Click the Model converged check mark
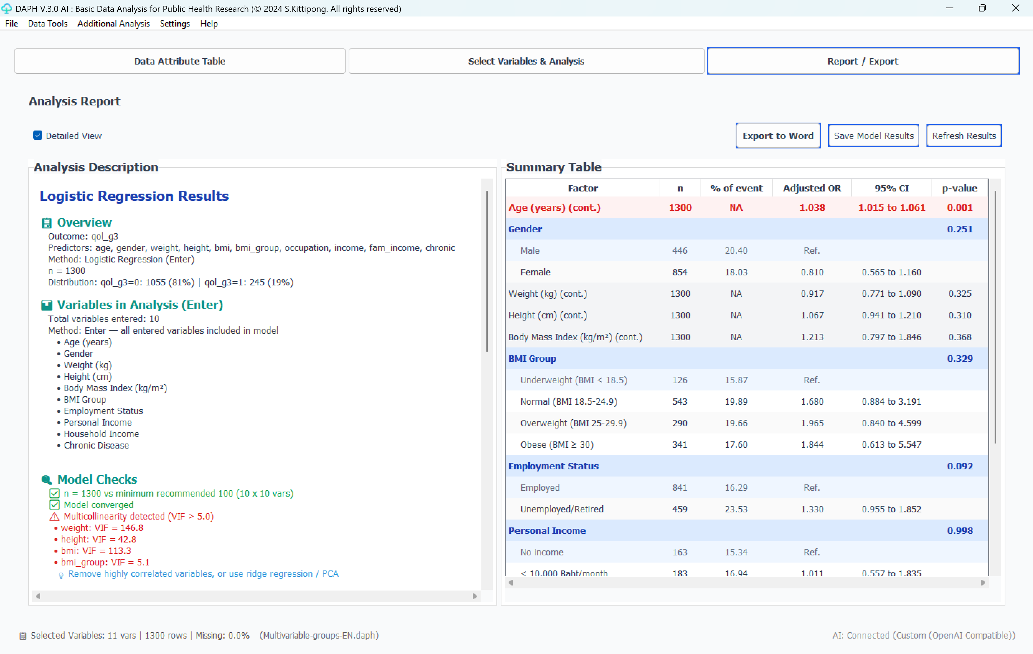The height and width of the screenshot is (654, 1033). (54, 505)
